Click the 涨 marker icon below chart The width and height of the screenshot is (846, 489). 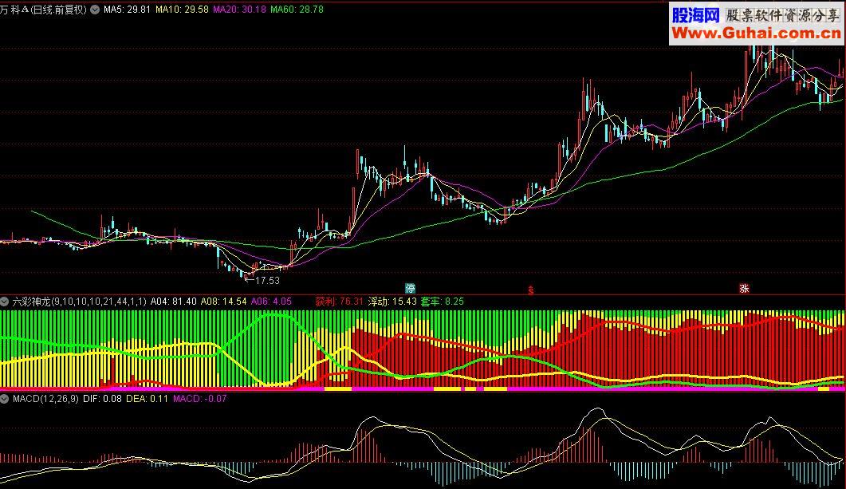point(744,288)
